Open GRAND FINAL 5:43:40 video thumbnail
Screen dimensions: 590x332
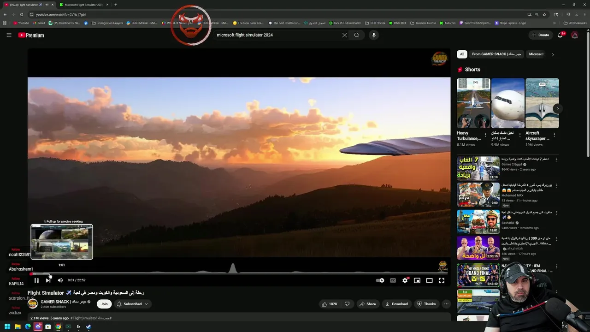(478, 275)
